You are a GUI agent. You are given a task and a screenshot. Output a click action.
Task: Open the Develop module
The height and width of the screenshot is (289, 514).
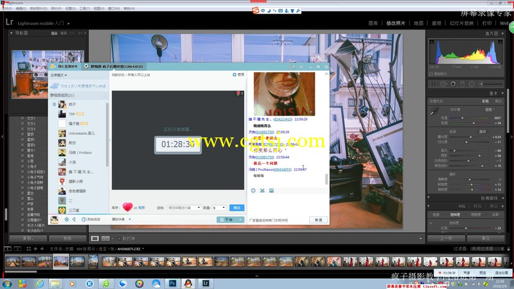click(x=396, y=23)
